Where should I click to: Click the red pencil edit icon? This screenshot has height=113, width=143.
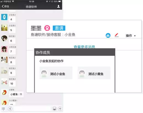coord(117,35)
